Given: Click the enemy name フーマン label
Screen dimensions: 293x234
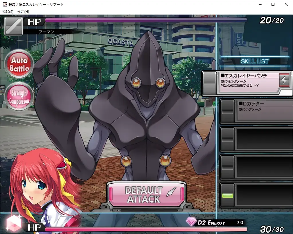Looking at the screenshot, I should [x=46, y=32].
